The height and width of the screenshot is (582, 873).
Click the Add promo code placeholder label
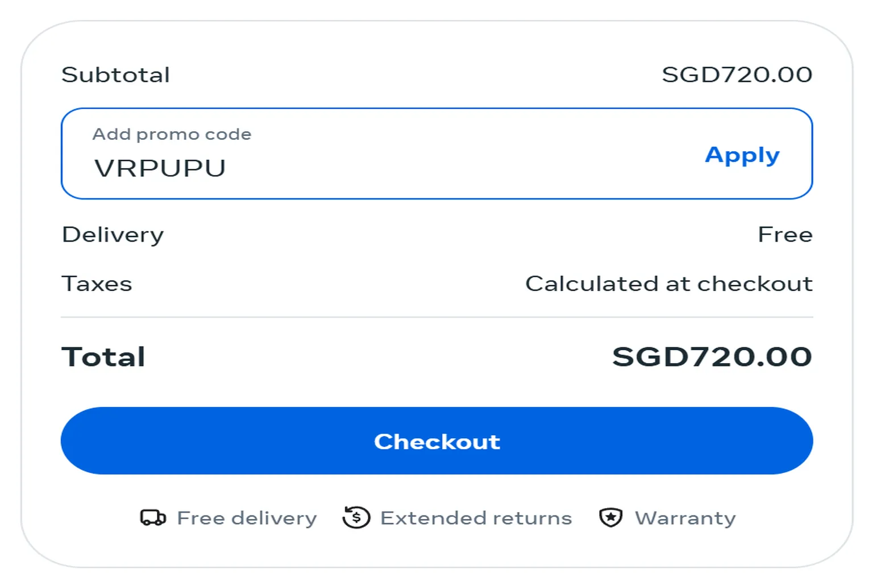172,134
